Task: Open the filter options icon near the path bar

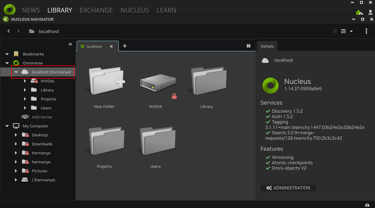Action: tap(343, 31)
